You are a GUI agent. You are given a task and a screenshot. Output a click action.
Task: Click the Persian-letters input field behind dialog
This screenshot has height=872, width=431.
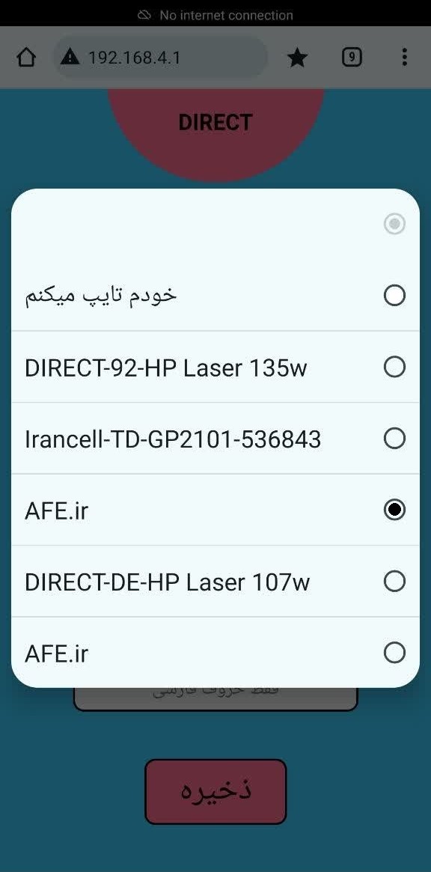pyautogui.click(x=215, y=698)
